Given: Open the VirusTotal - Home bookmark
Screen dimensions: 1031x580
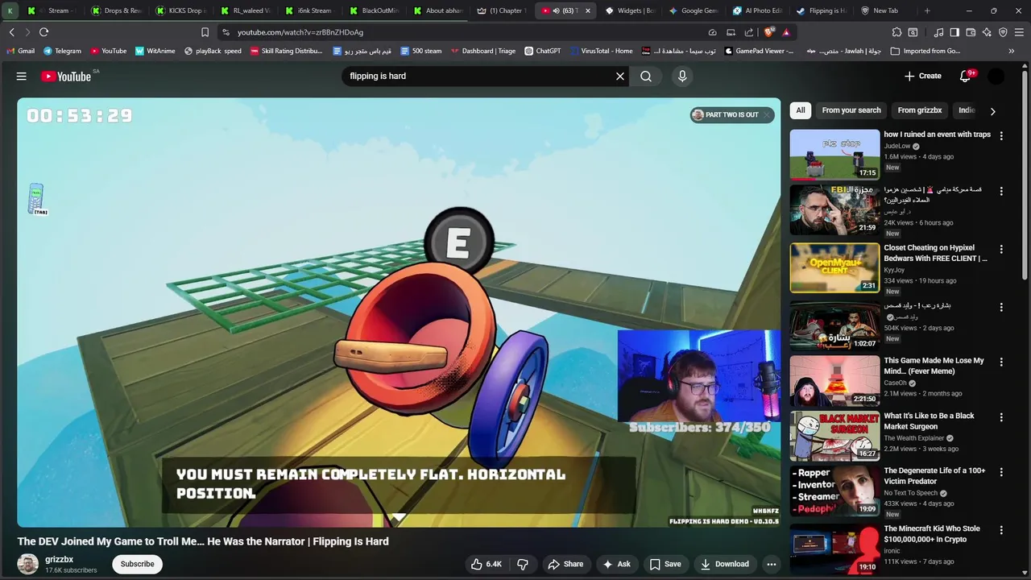Looking at the screenshot, I should pos(601,51).
